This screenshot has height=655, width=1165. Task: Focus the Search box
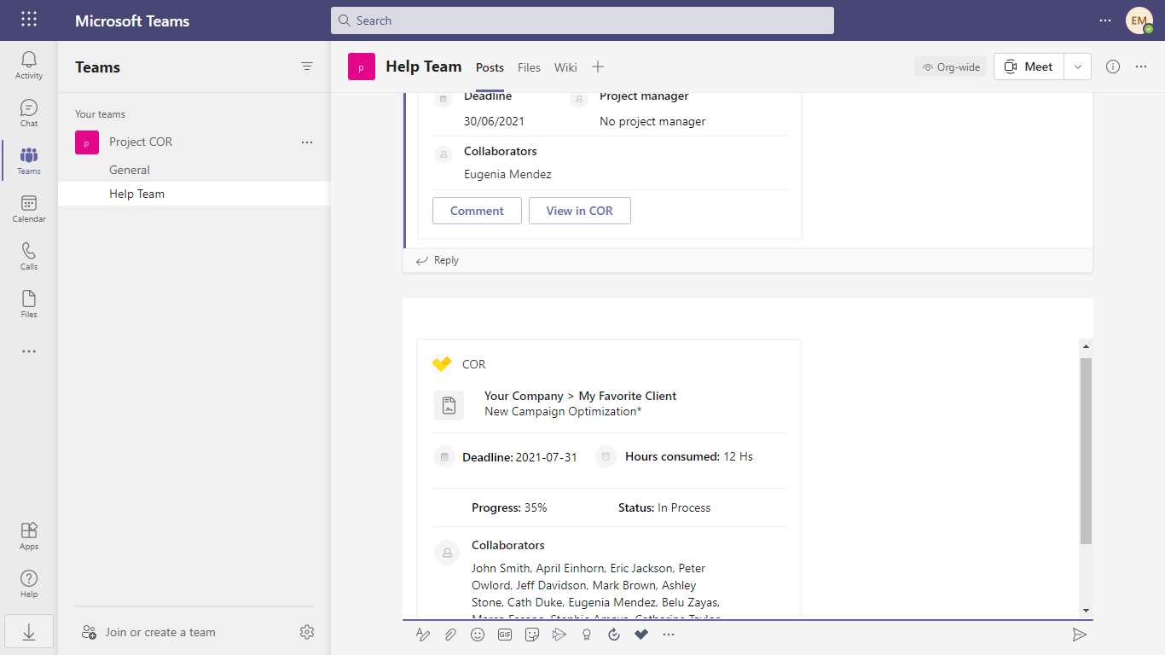click(582, 20)
